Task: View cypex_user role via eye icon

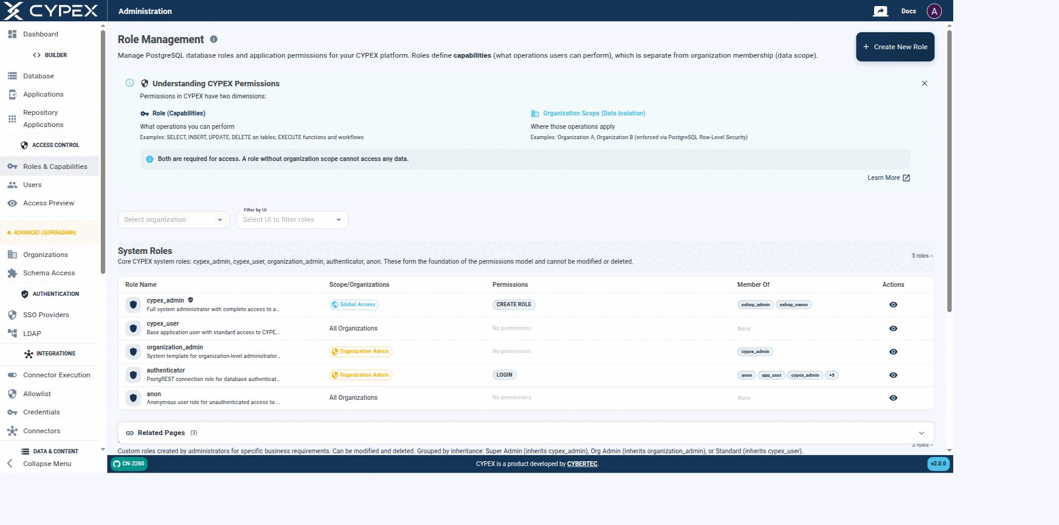Action: point(893,328)
